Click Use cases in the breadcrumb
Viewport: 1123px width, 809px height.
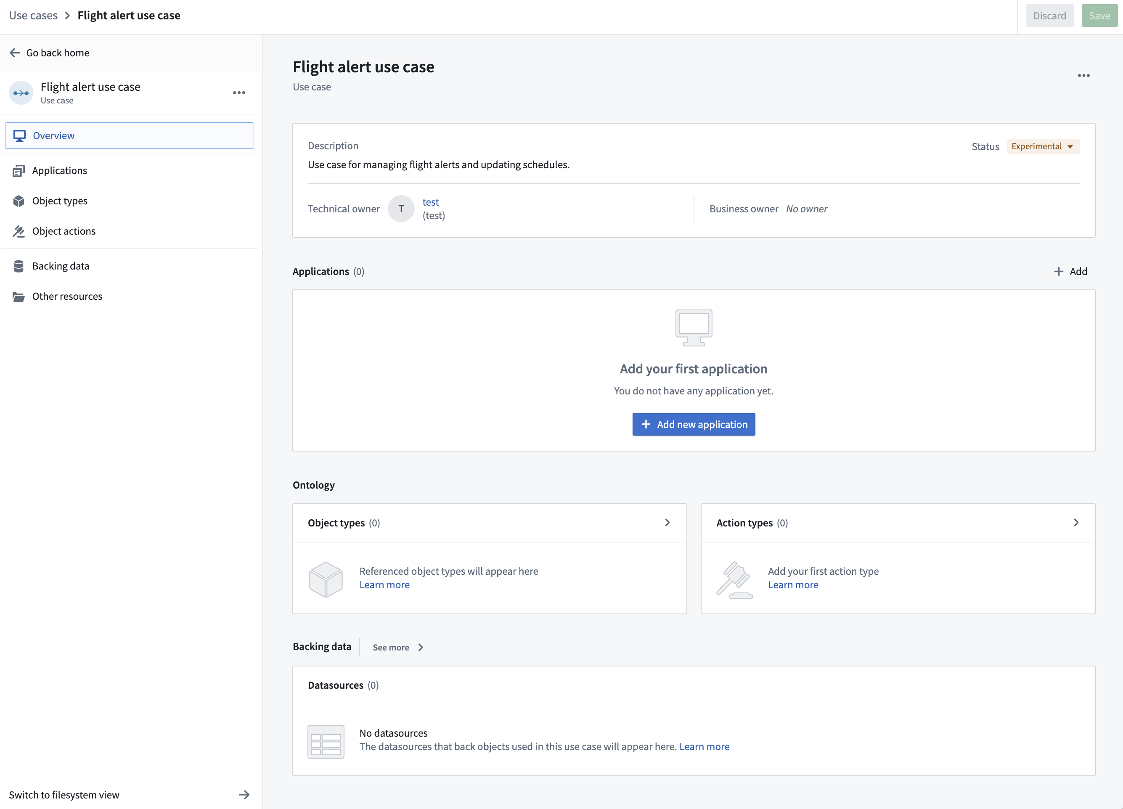tap(33, 16)
